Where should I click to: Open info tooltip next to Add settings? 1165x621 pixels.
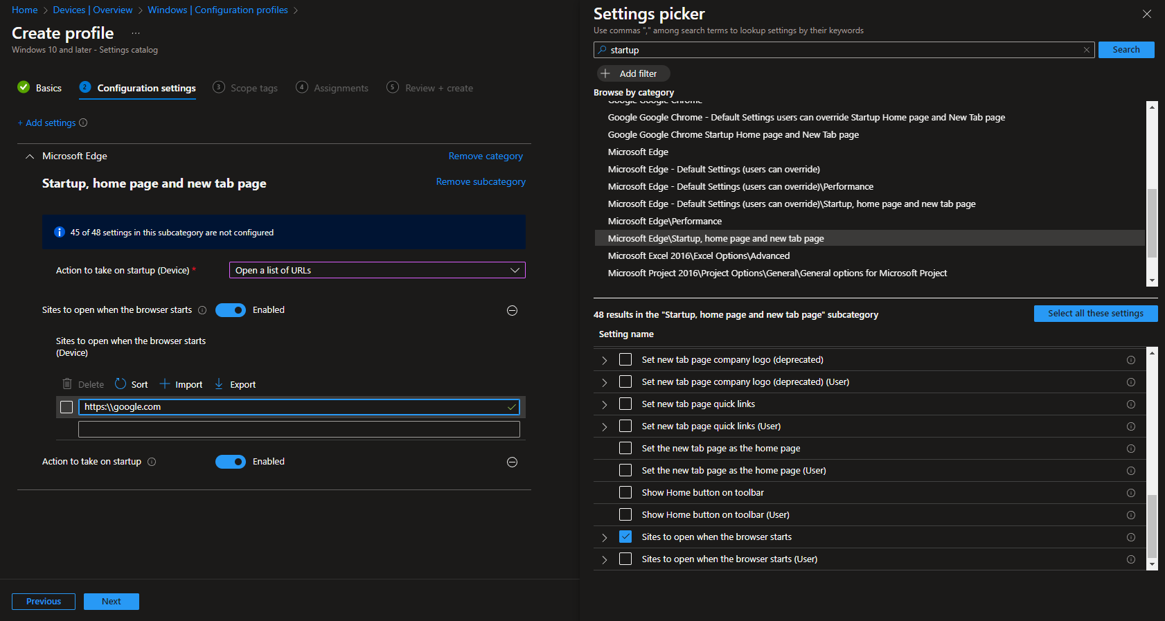(x=83, y=123)
